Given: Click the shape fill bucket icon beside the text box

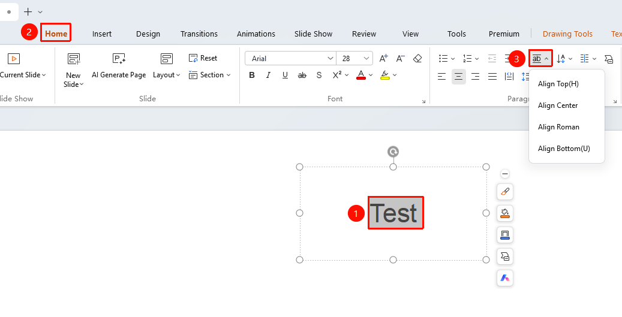Looking at the screenshot, I should click(505, 213).
